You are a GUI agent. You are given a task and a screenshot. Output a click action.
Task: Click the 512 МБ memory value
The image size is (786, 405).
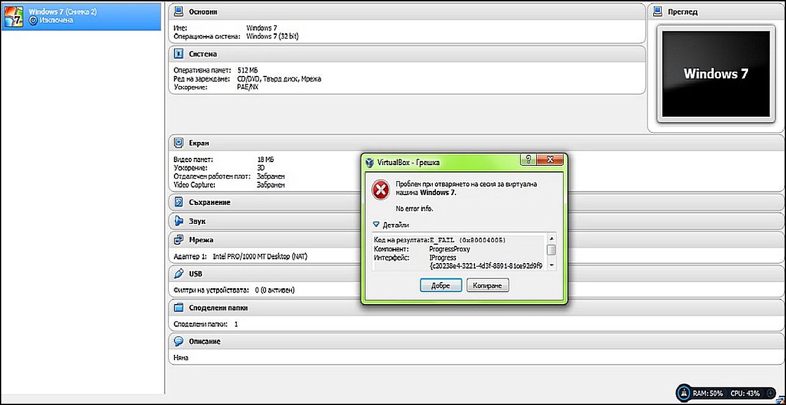pyautogui.click(x=247, y=70)
